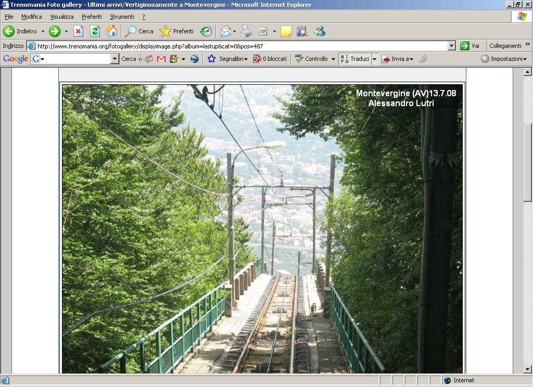The height and width of the screenshot is (387, 533).
Task: Expand the toolbar gadget dropdown after Gmail
Action: pos(184,59)
